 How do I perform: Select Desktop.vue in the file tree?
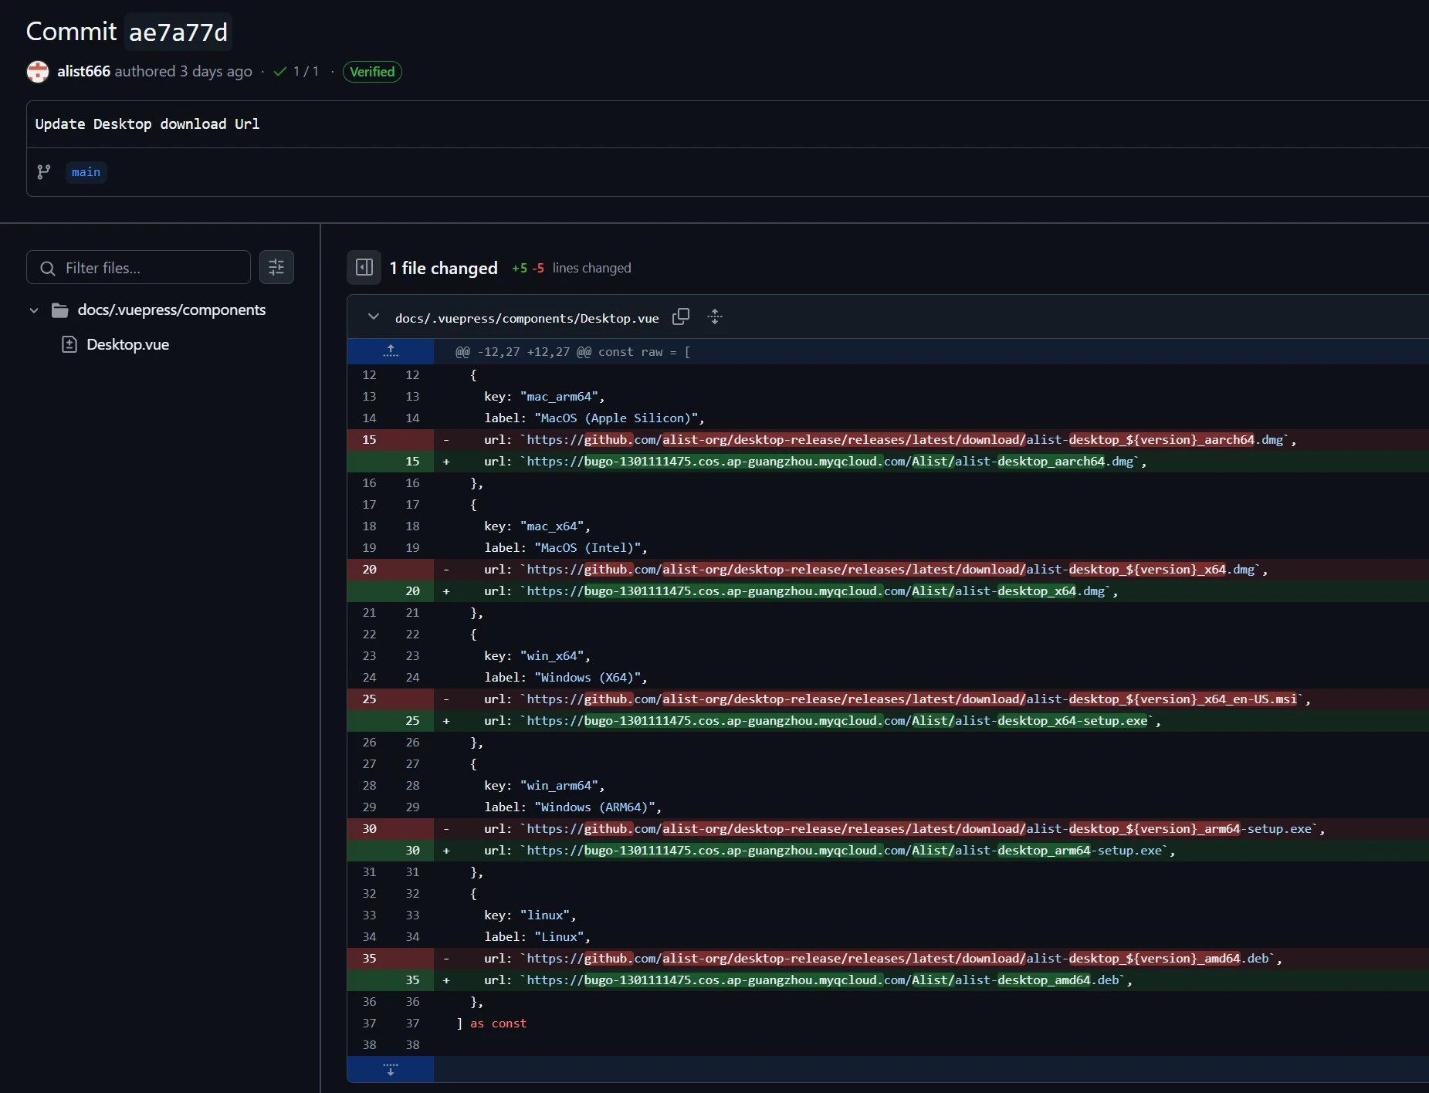[127, 344]
